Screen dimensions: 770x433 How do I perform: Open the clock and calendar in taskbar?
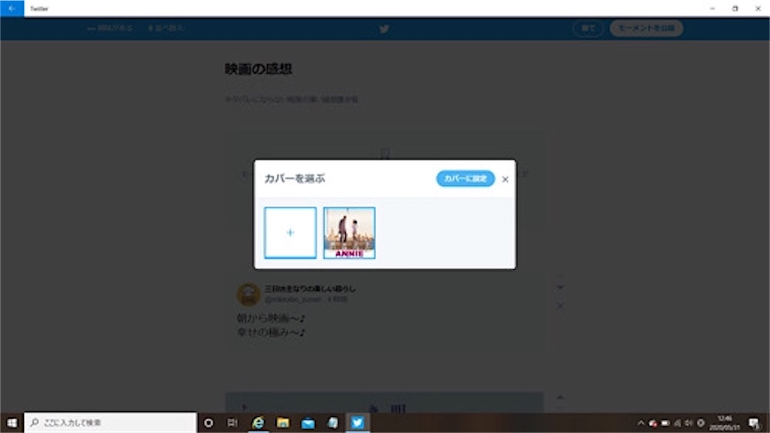725,422
